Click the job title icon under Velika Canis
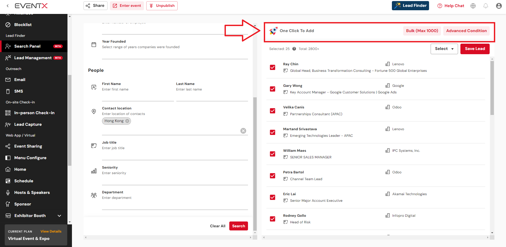506x247 pixels. tap(285, 114)
